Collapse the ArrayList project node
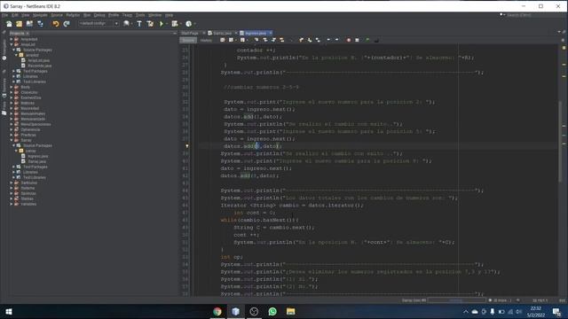This screenshot has height=319, width=568. [x=12, y=44]
